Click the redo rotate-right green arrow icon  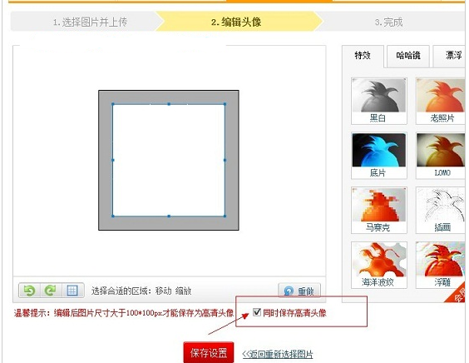(x=51, y=291)
